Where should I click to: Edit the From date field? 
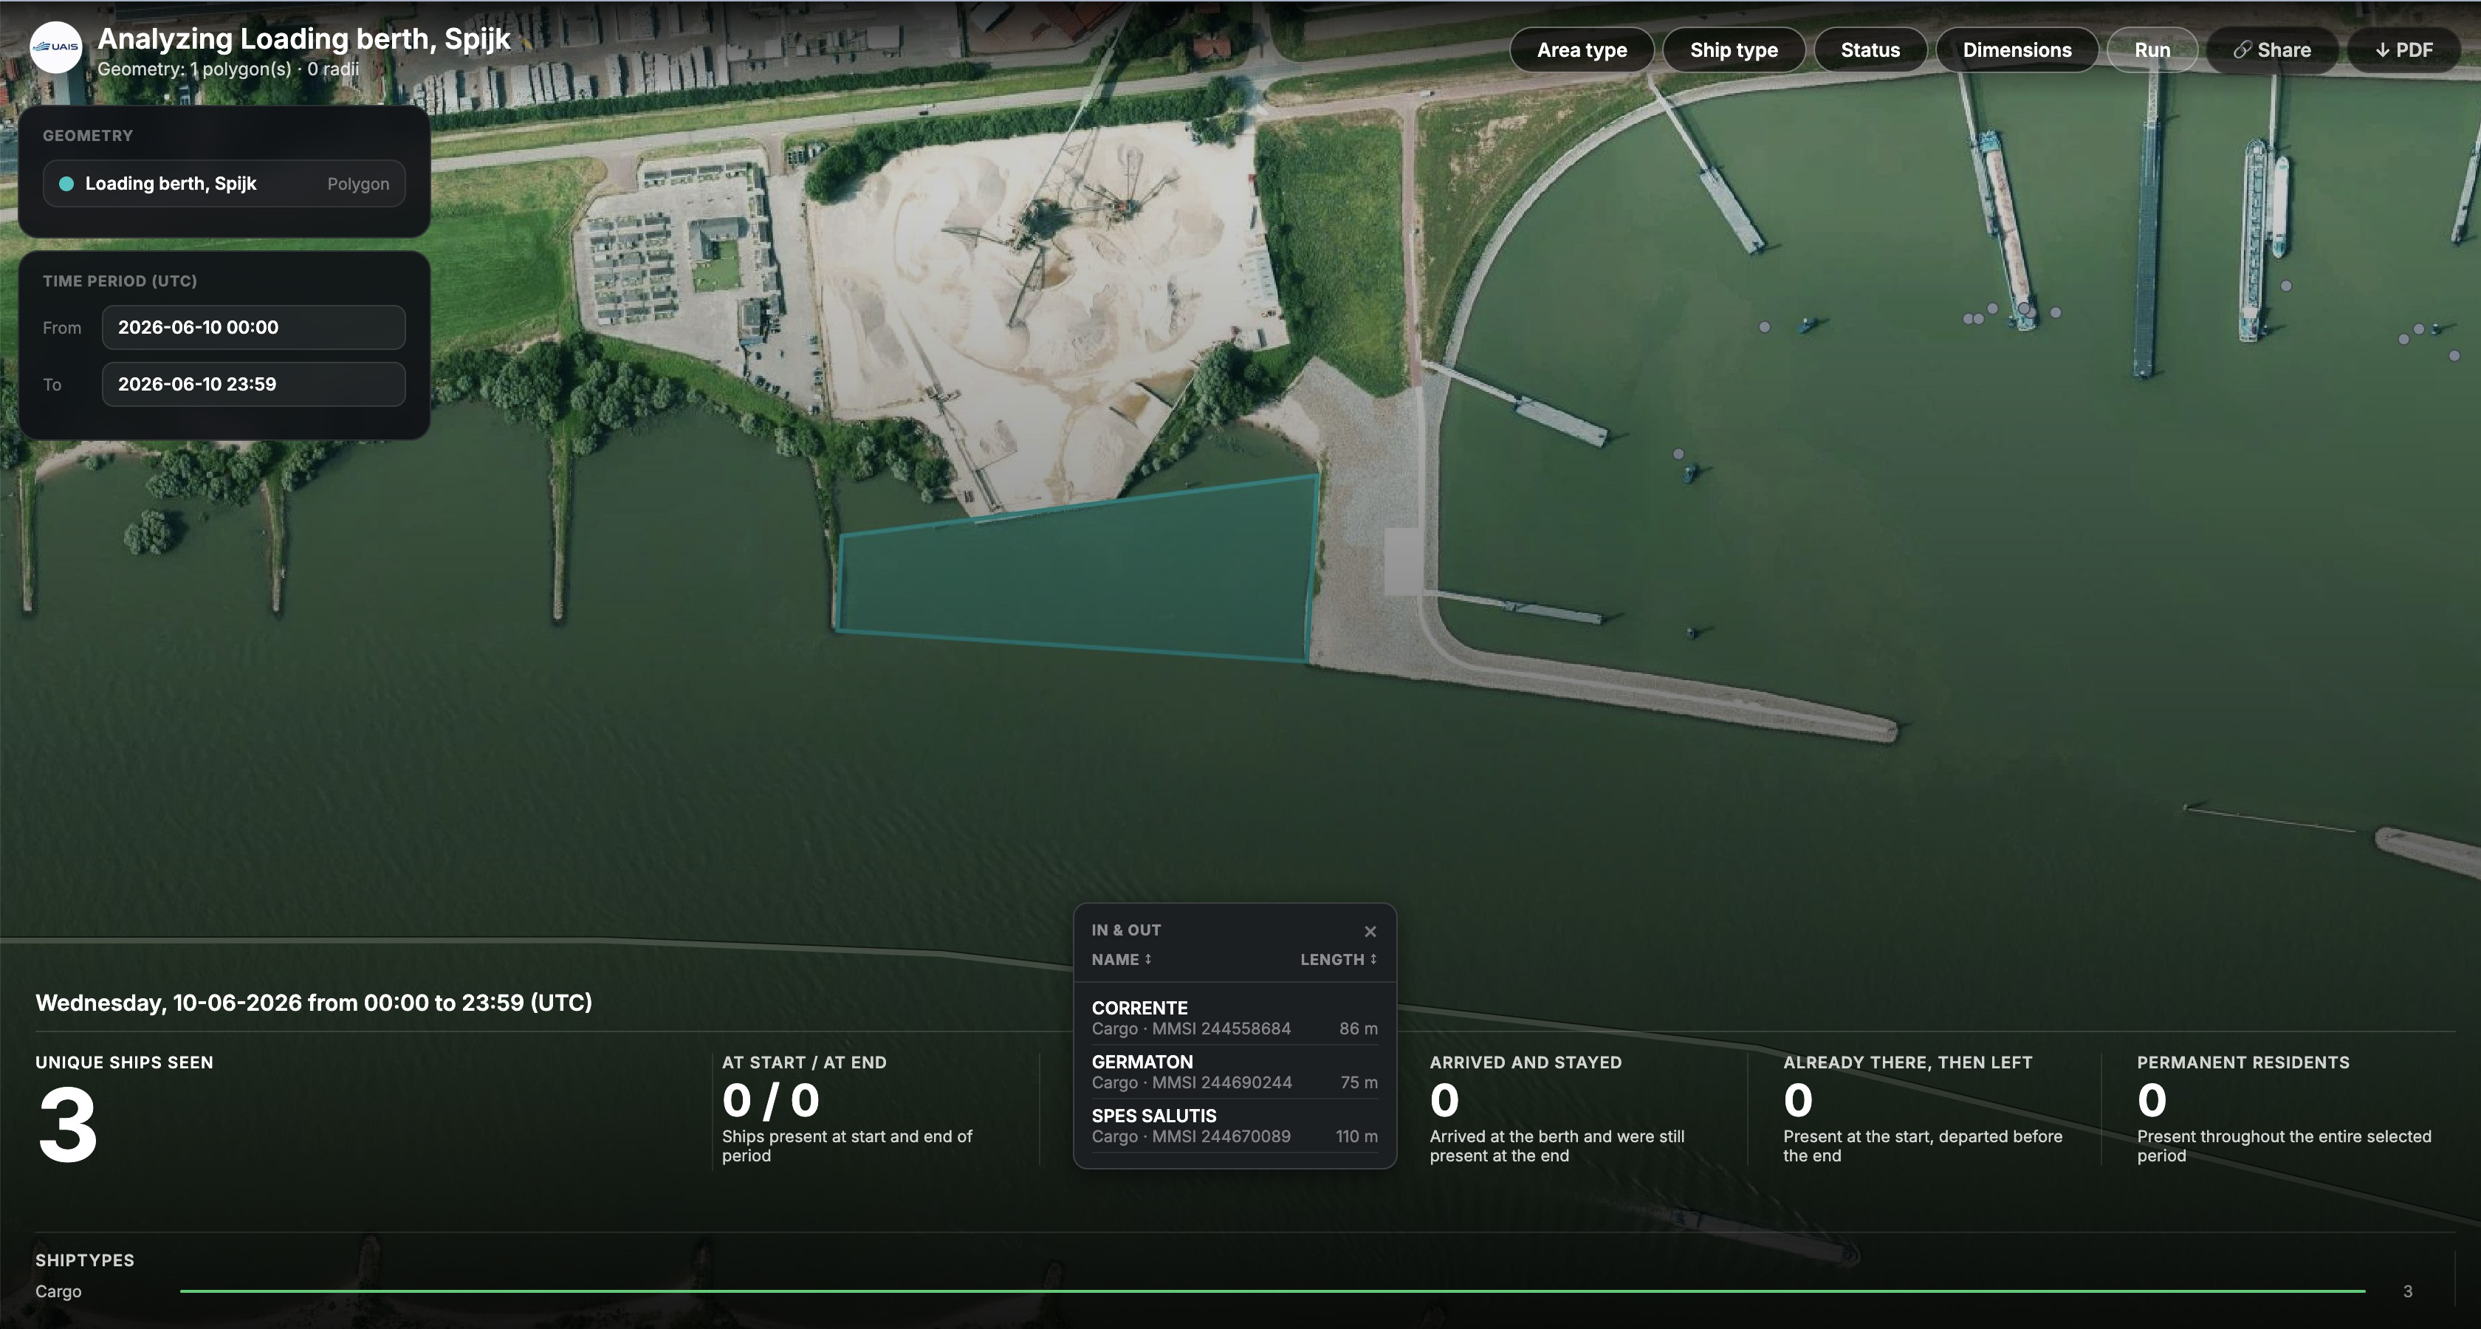point(253,327)
